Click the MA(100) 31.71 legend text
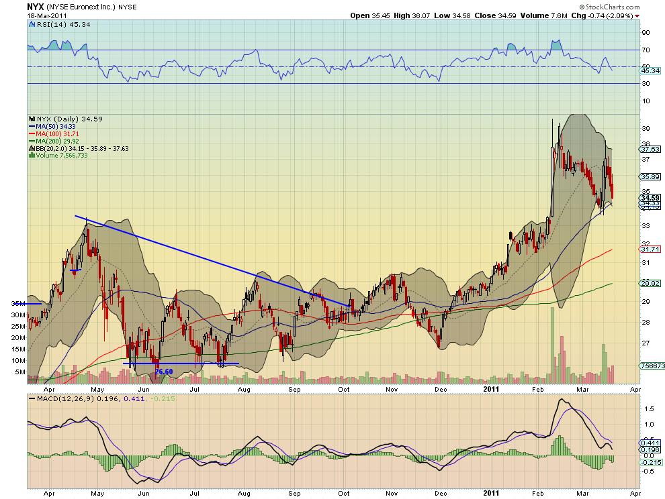The height and width of the screenshot is (499, 665). click(57, 134)
